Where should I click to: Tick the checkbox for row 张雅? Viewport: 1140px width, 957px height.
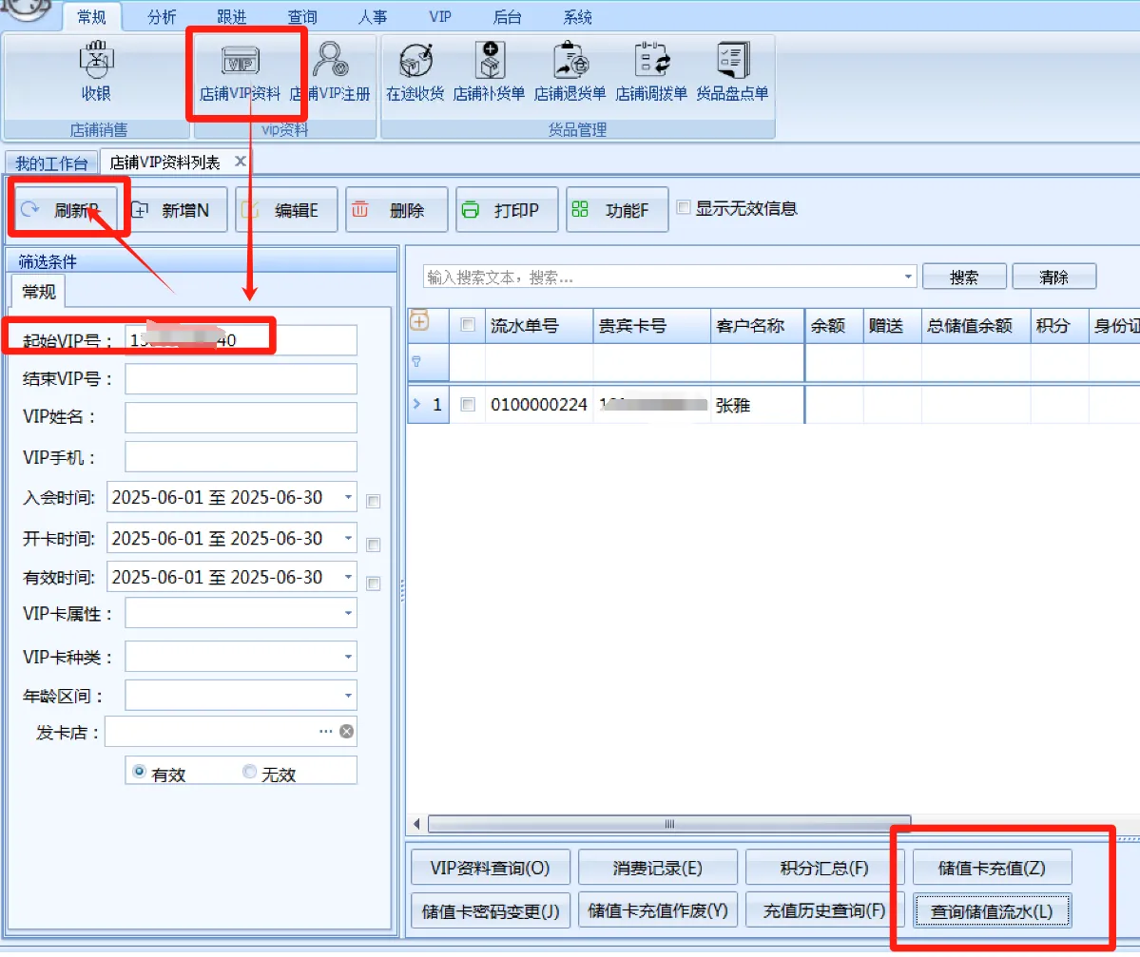(467, 405)
